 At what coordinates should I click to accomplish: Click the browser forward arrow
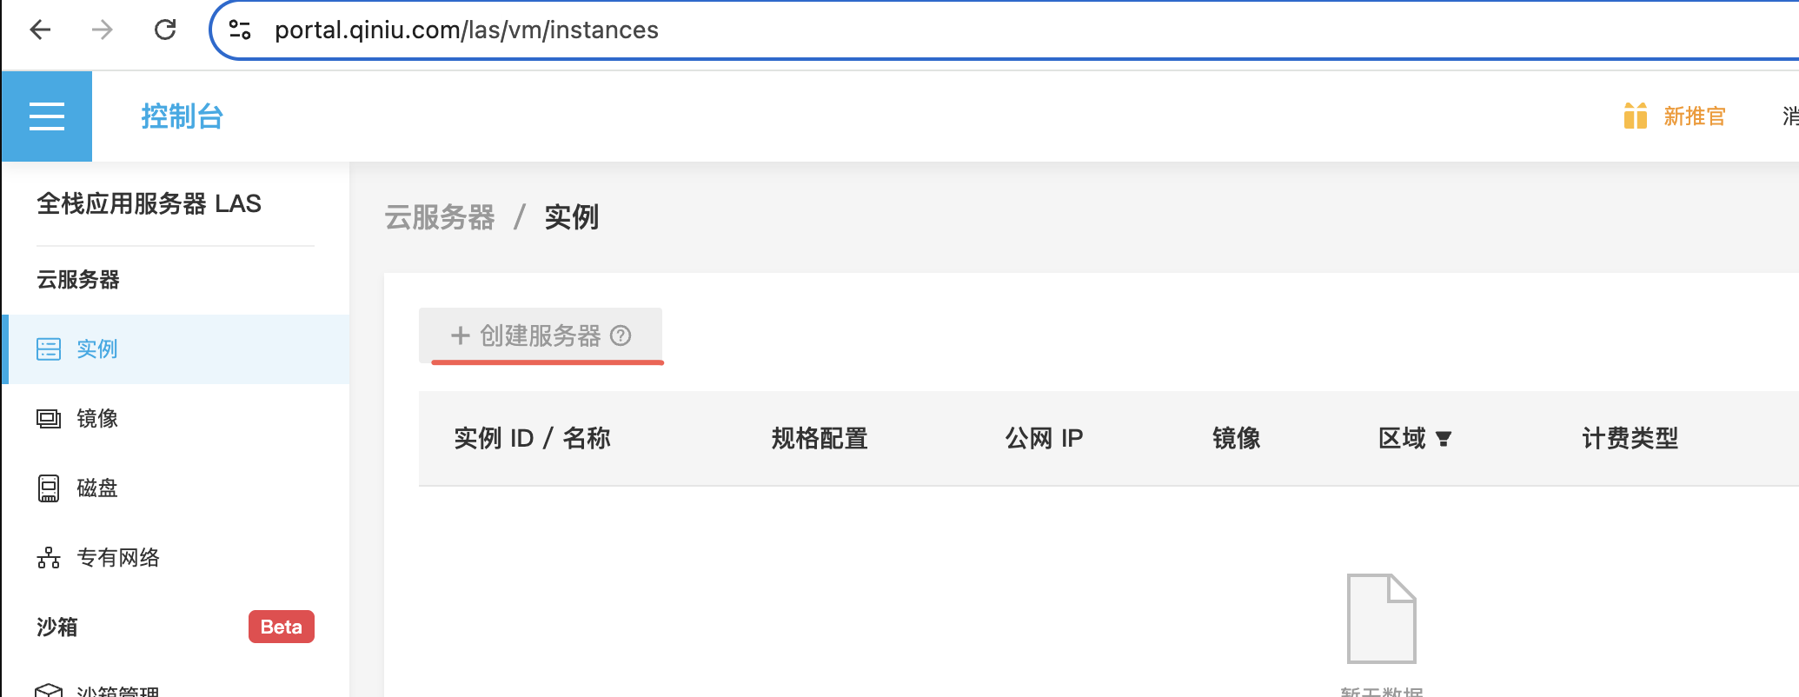(103, 30)
